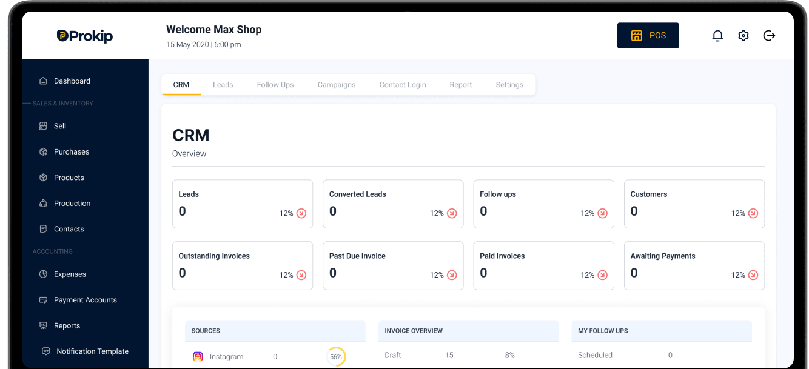Screen dimensions: 809x369
Task: Click the Production icon in sidebar
Action: 43,204
